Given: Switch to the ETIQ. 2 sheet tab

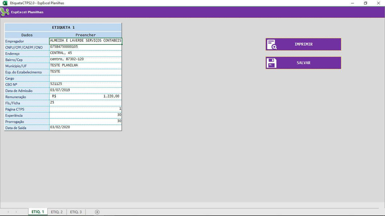Looking at the screenshot, I should tap(57, 212).
